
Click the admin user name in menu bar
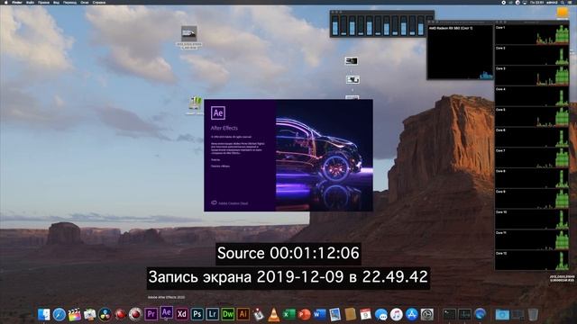(x=552, y=2)
